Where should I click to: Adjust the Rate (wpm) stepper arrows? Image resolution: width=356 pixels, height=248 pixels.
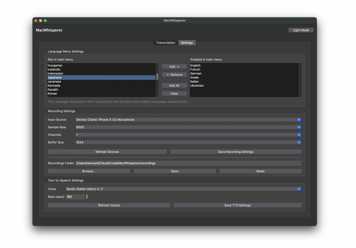click(x=87, y=197)
